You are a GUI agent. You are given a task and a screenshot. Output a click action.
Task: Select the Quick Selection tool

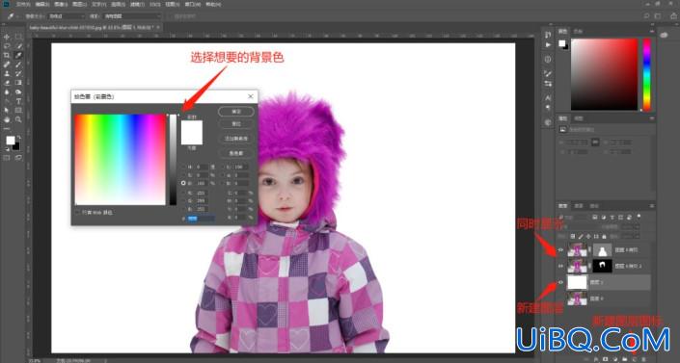click(18, 46)
